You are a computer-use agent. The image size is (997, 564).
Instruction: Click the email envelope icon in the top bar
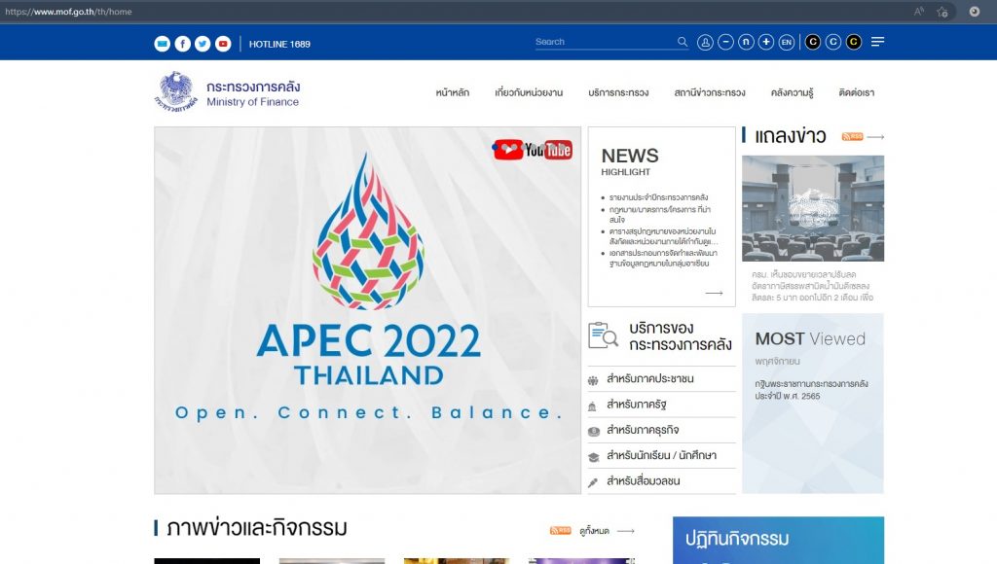click(163, 44)
